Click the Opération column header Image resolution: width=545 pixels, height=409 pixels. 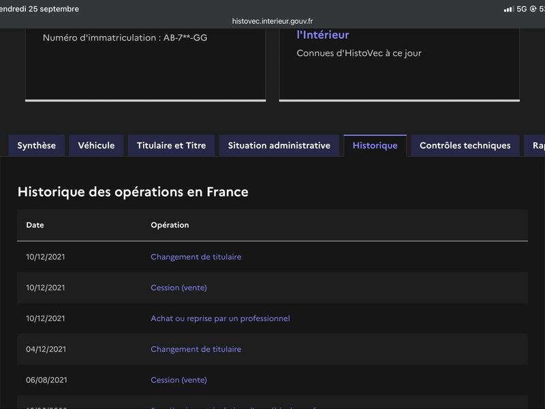tap(170, 225)
